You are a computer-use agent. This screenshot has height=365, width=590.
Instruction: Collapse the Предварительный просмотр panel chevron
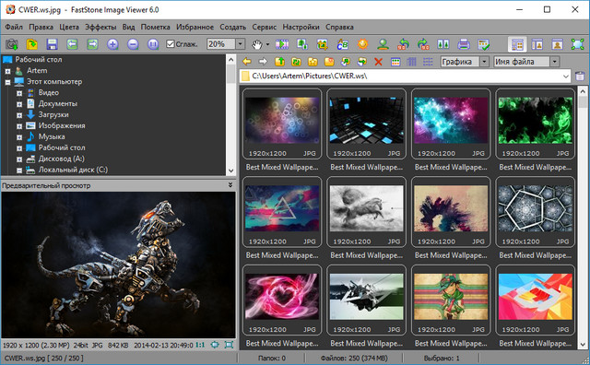[230, 185]
